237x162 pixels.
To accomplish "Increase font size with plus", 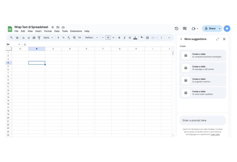I will (113, 38).
